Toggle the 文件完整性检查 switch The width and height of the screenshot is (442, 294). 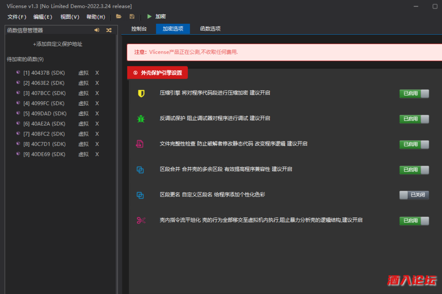414,144
